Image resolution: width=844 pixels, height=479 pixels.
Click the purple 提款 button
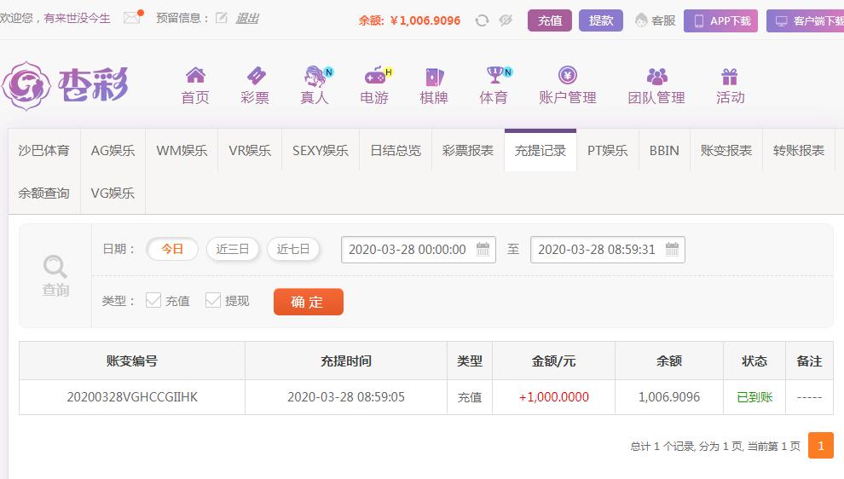click(601, 20)
